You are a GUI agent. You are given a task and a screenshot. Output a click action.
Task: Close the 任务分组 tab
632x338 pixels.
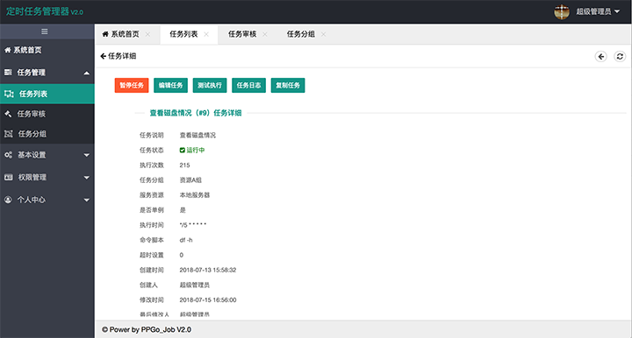(x=323, y=34)
